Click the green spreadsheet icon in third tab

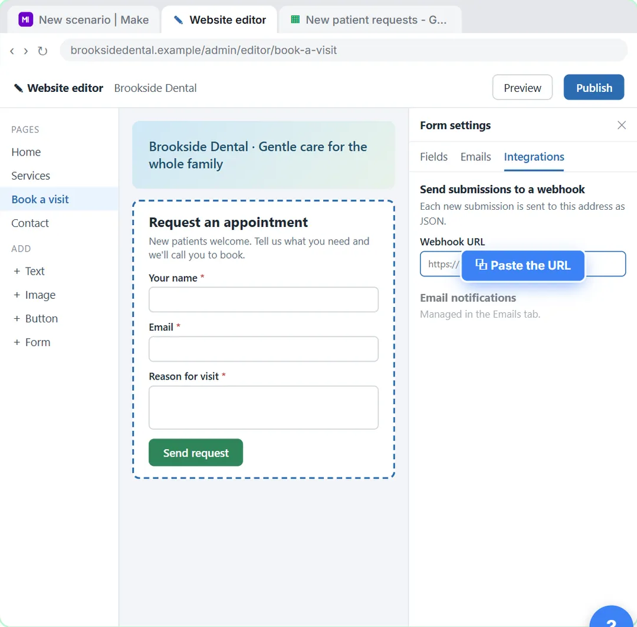point(295,19)
